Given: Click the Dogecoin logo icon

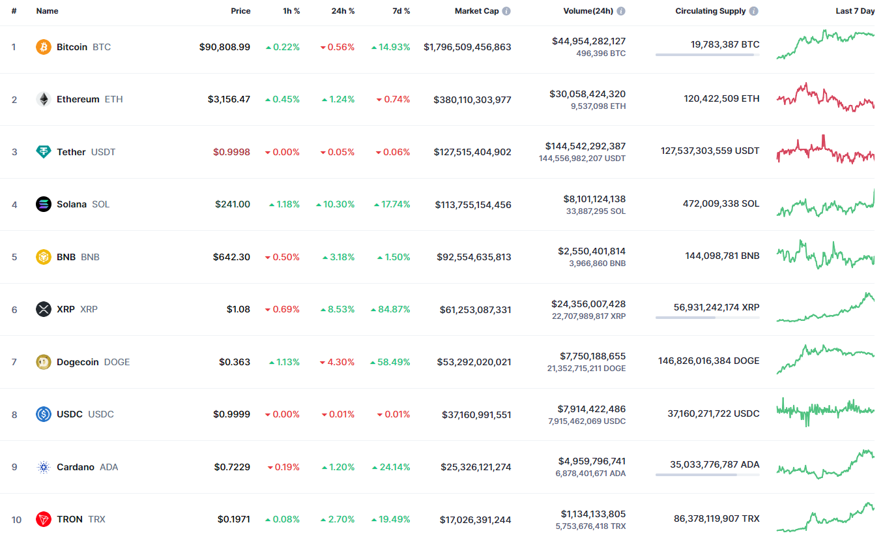Looking at the screenshot, I should (x=44, y=362).
